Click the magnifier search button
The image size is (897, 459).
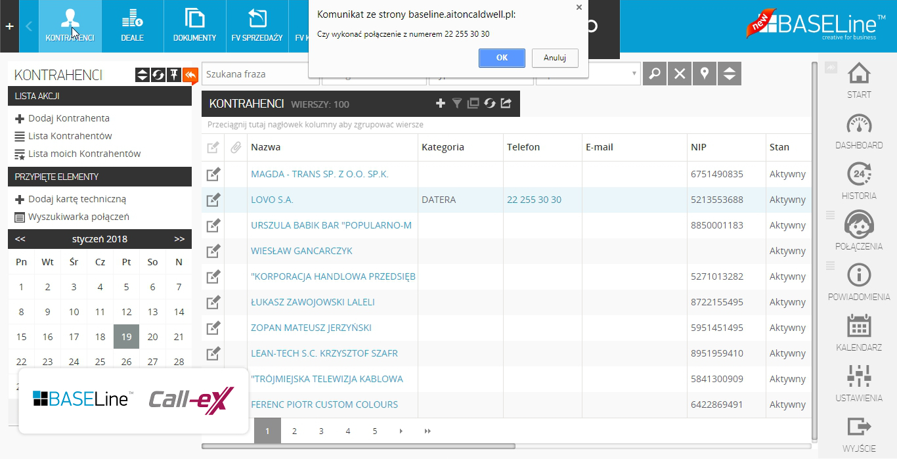point(654,74)
